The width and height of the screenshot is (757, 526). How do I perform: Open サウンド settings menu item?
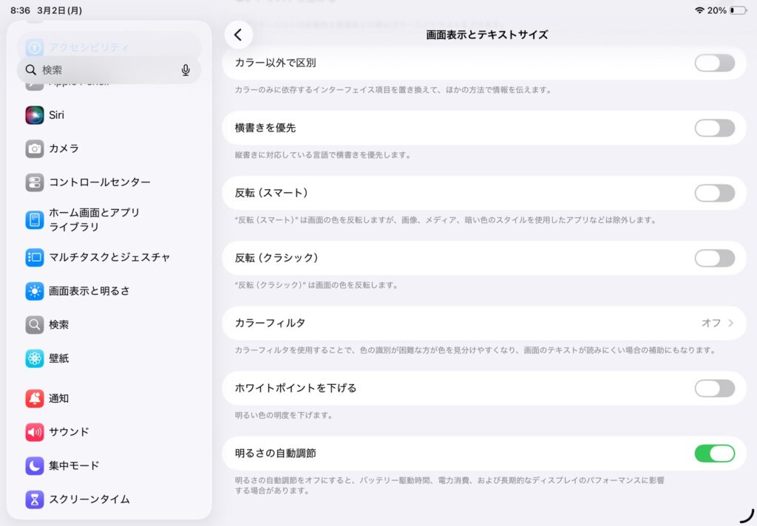(69, 432)
